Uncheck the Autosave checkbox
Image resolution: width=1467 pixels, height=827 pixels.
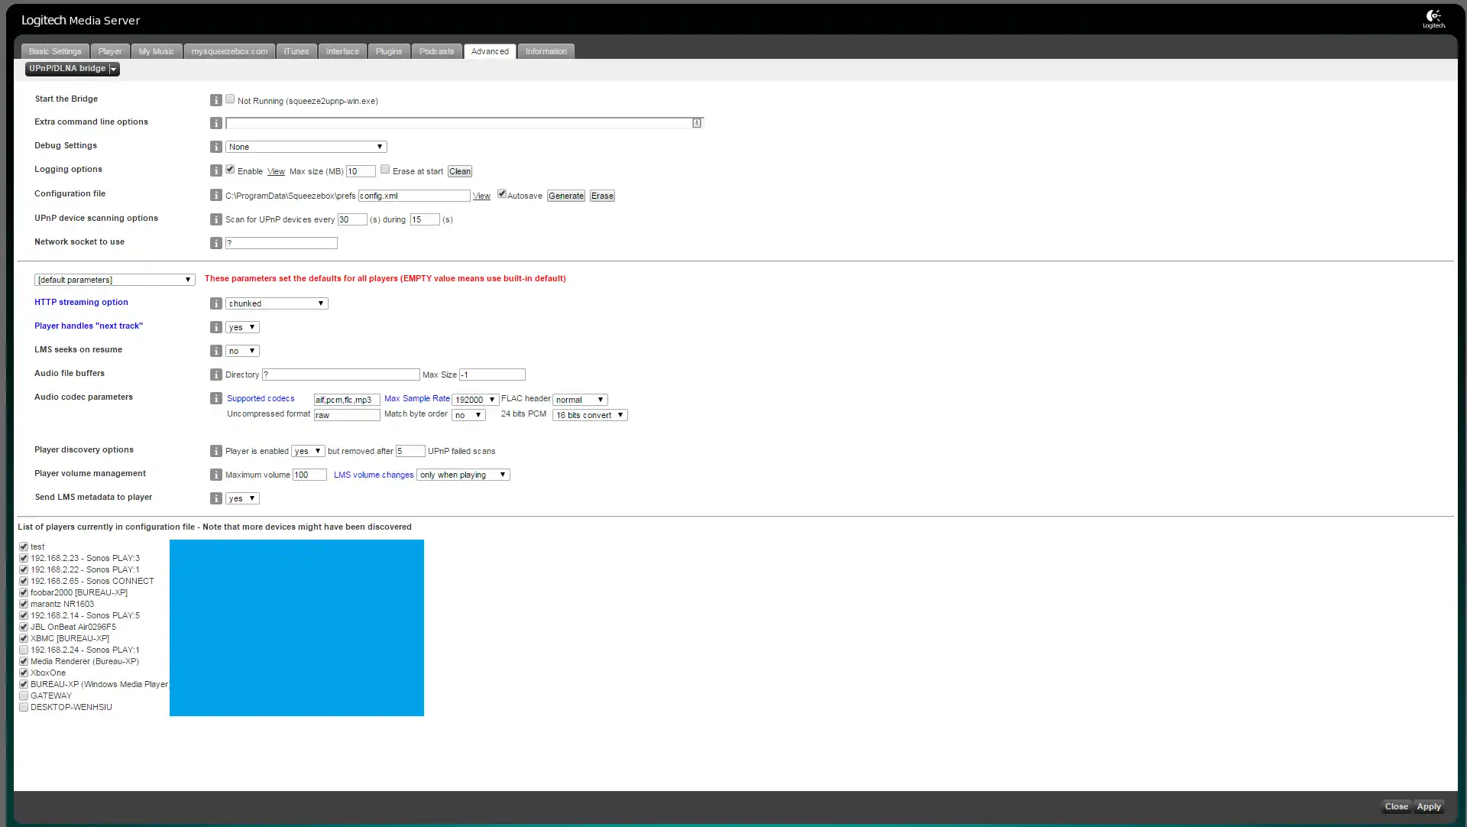click(502, 194)
